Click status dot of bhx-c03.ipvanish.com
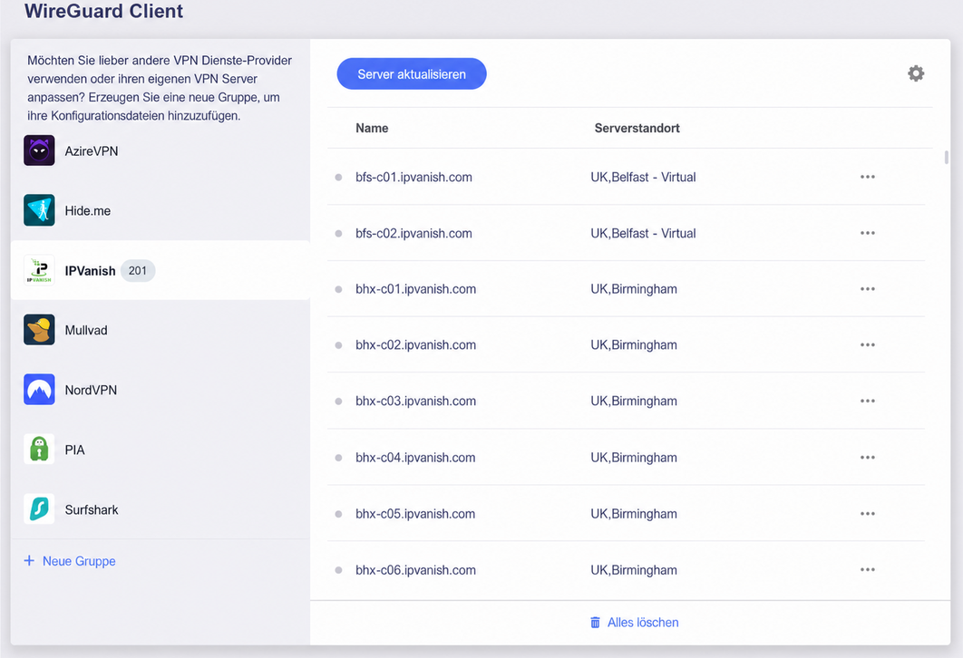The height and width of the screenshot is (658, 963). 338,402
